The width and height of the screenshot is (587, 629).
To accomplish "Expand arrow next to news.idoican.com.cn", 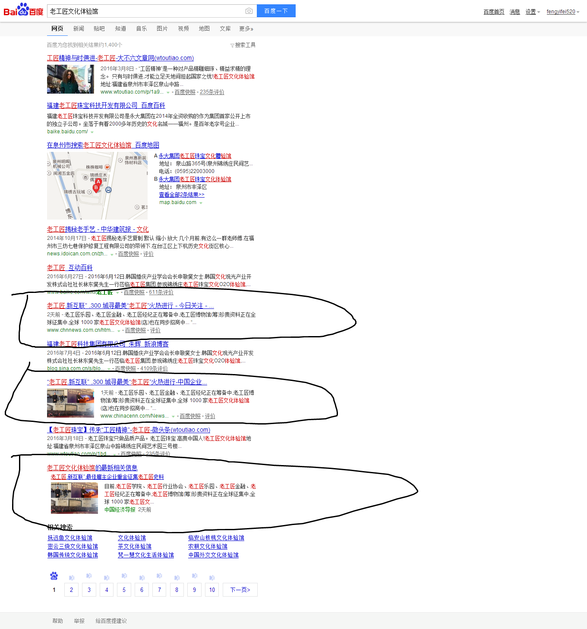I will click(x=112, y=254).
